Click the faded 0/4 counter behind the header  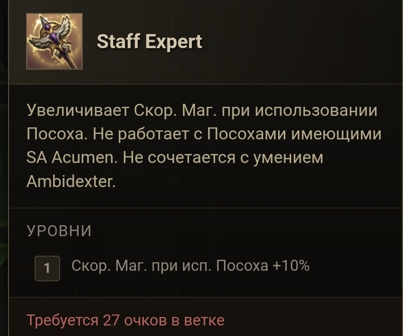tap(172, 65)
